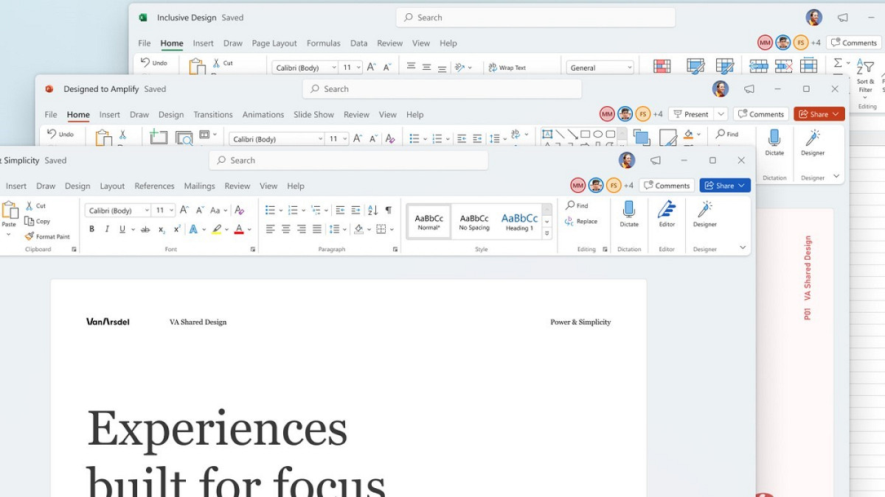Open Designer in PowerPoint ribbon
885x497 pixels.
(x=813, y=142)
